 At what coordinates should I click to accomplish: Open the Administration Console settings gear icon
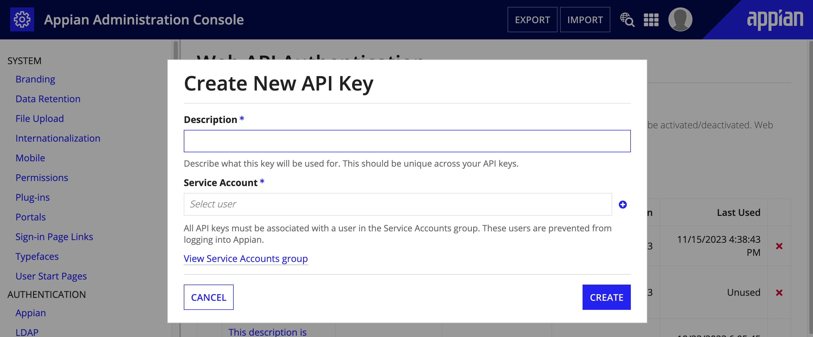(x=22, y=19)
